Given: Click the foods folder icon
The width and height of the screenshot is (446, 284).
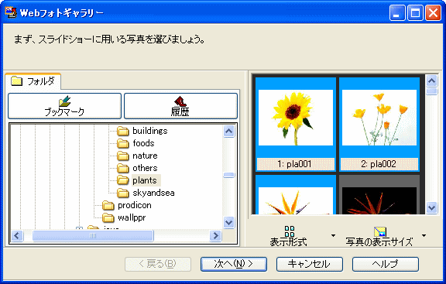Looking at the screenshot, I should (123, 143).
